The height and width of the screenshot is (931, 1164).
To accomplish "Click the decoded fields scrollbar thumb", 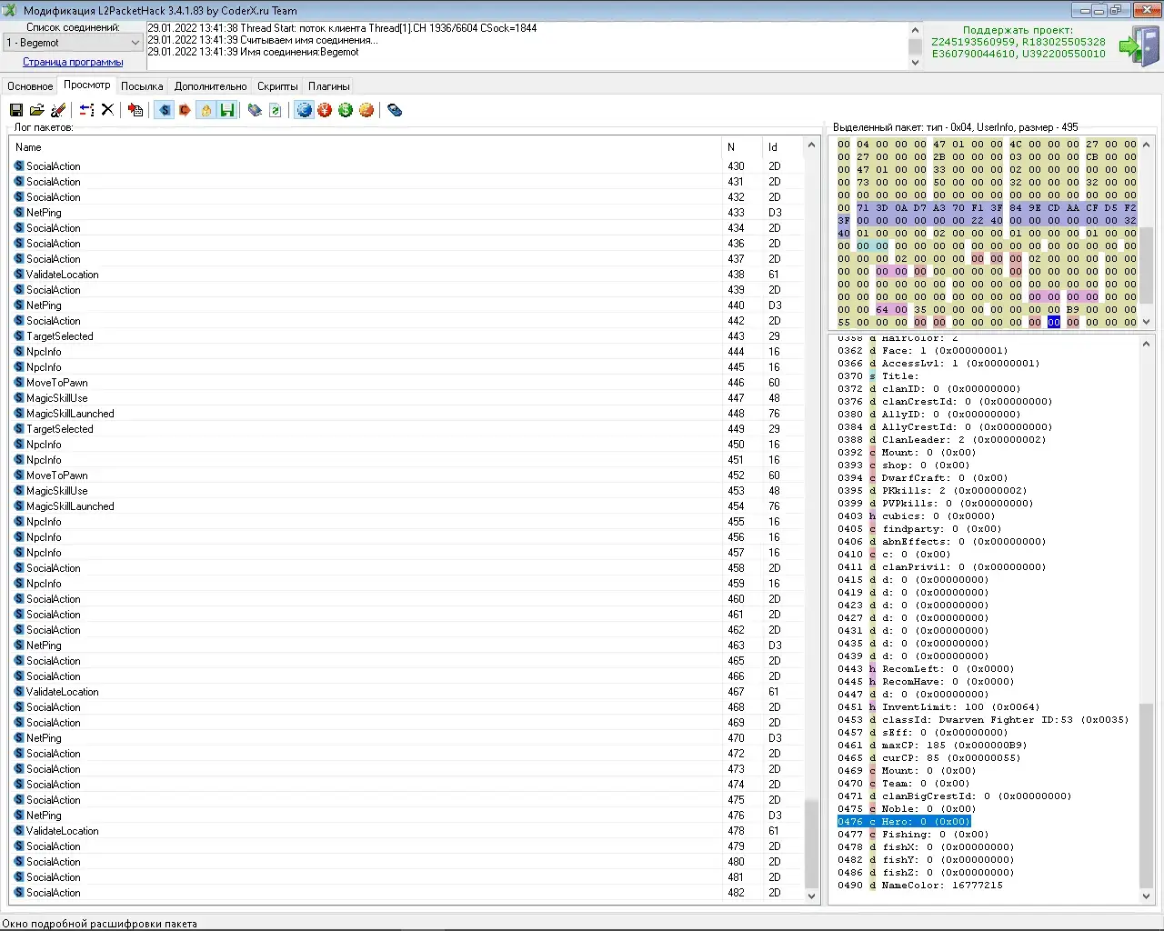I will (1147, 793).
